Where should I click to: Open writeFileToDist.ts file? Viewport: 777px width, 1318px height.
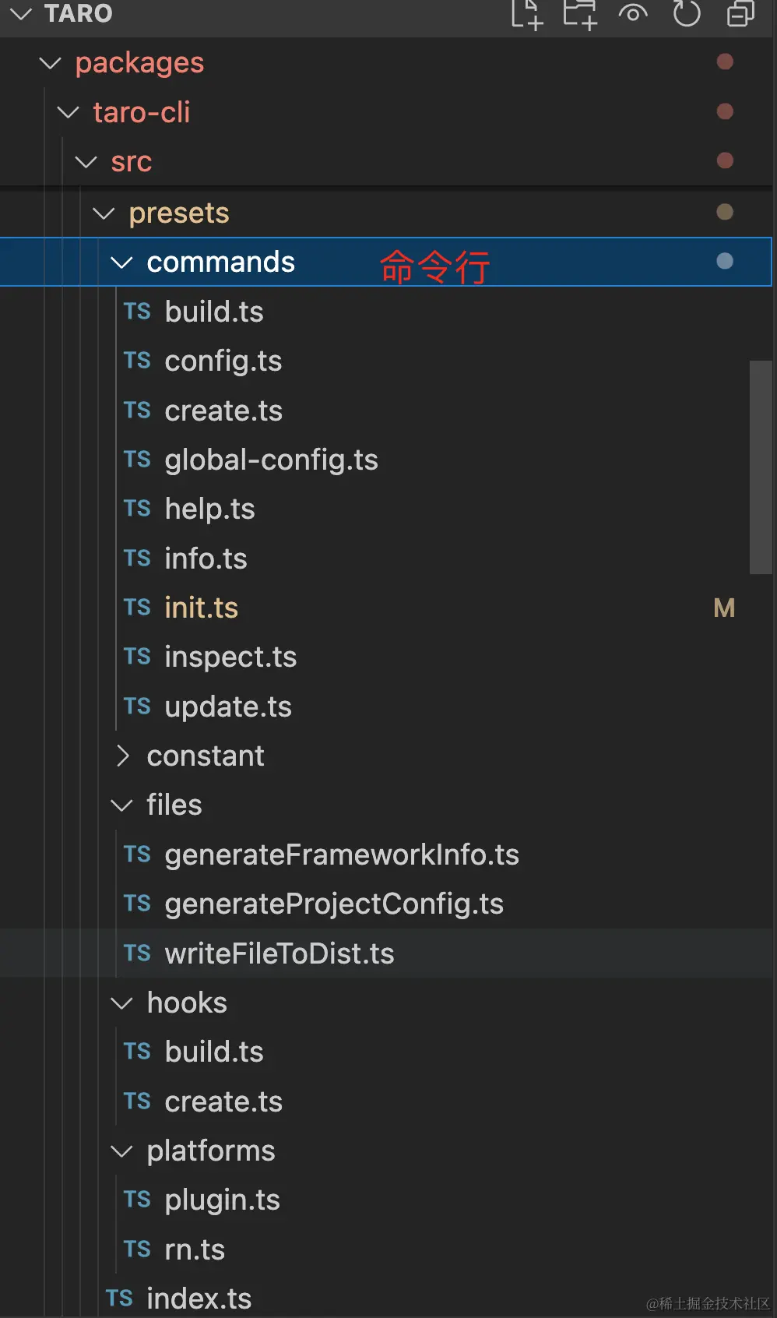point(280,954)
